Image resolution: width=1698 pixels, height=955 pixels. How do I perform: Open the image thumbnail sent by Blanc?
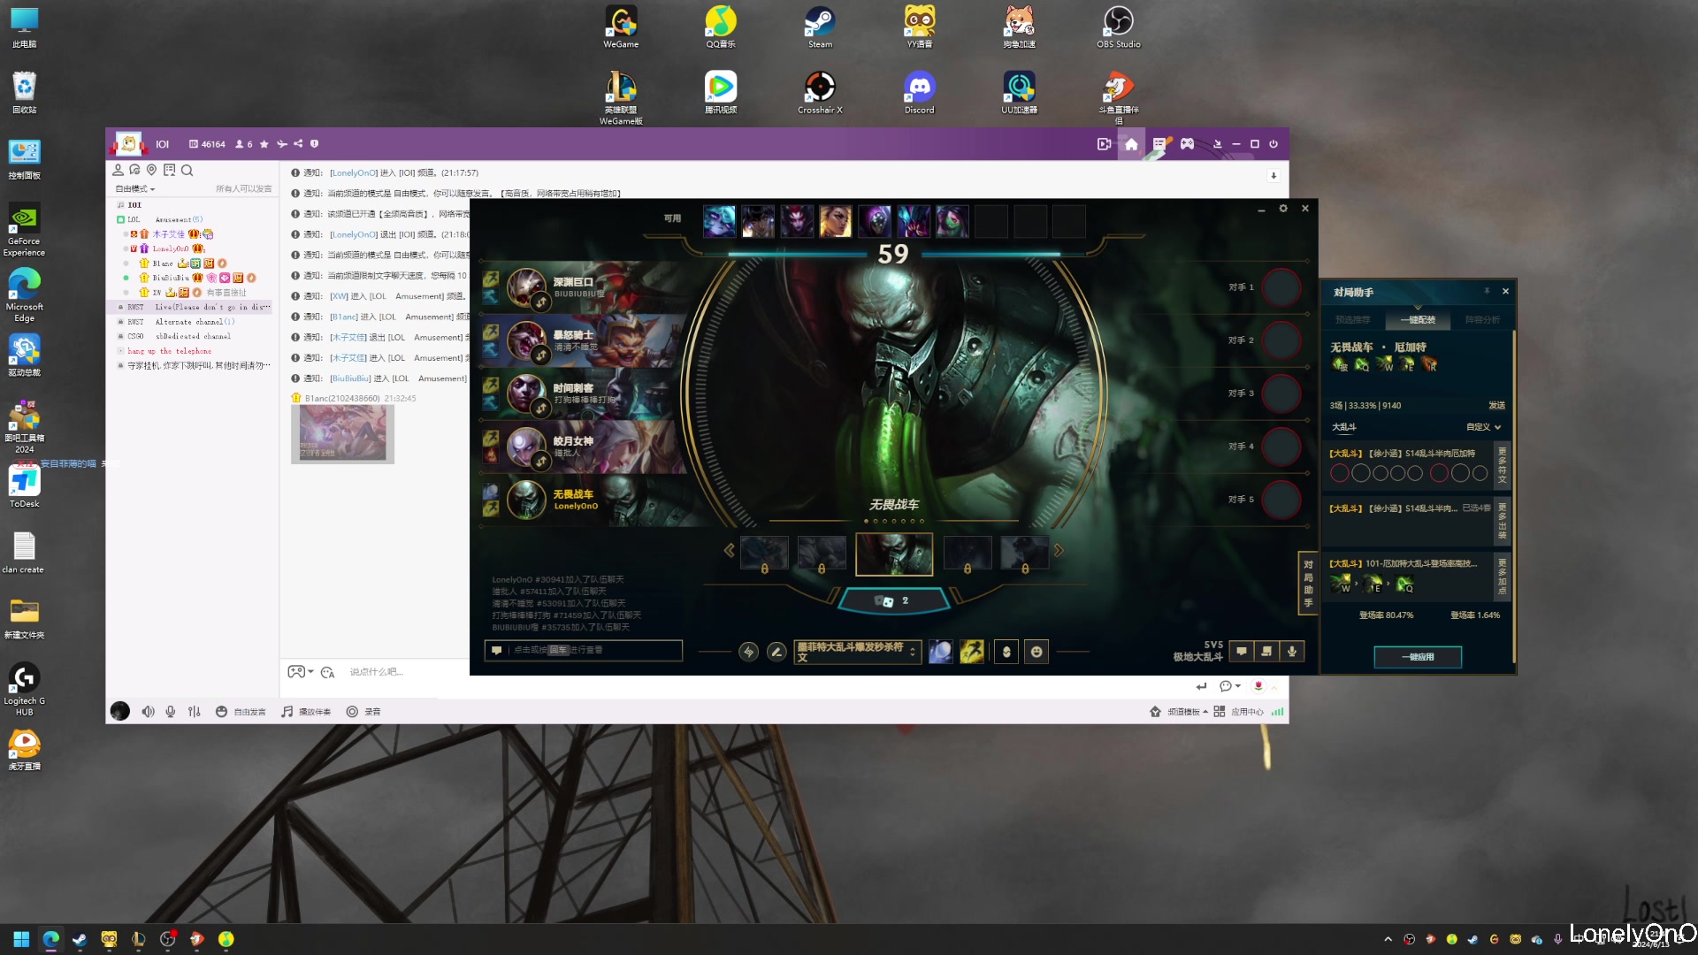pyautogui.click(x=342, y=434)
